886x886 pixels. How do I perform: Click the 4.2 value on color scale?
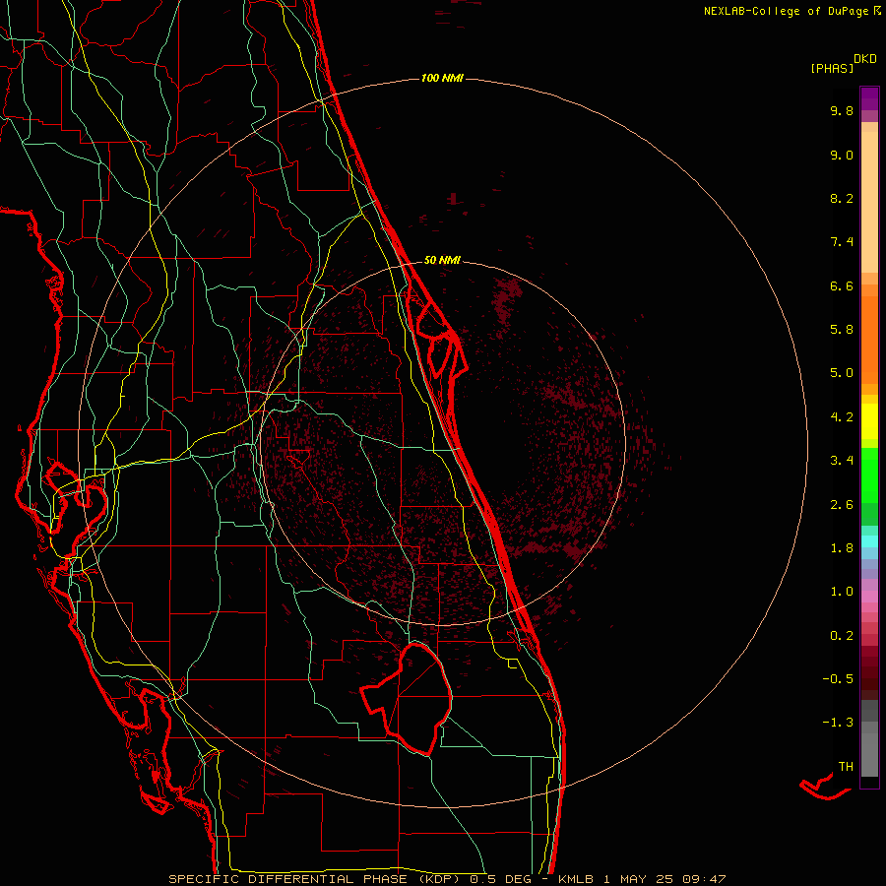point(842,417)
